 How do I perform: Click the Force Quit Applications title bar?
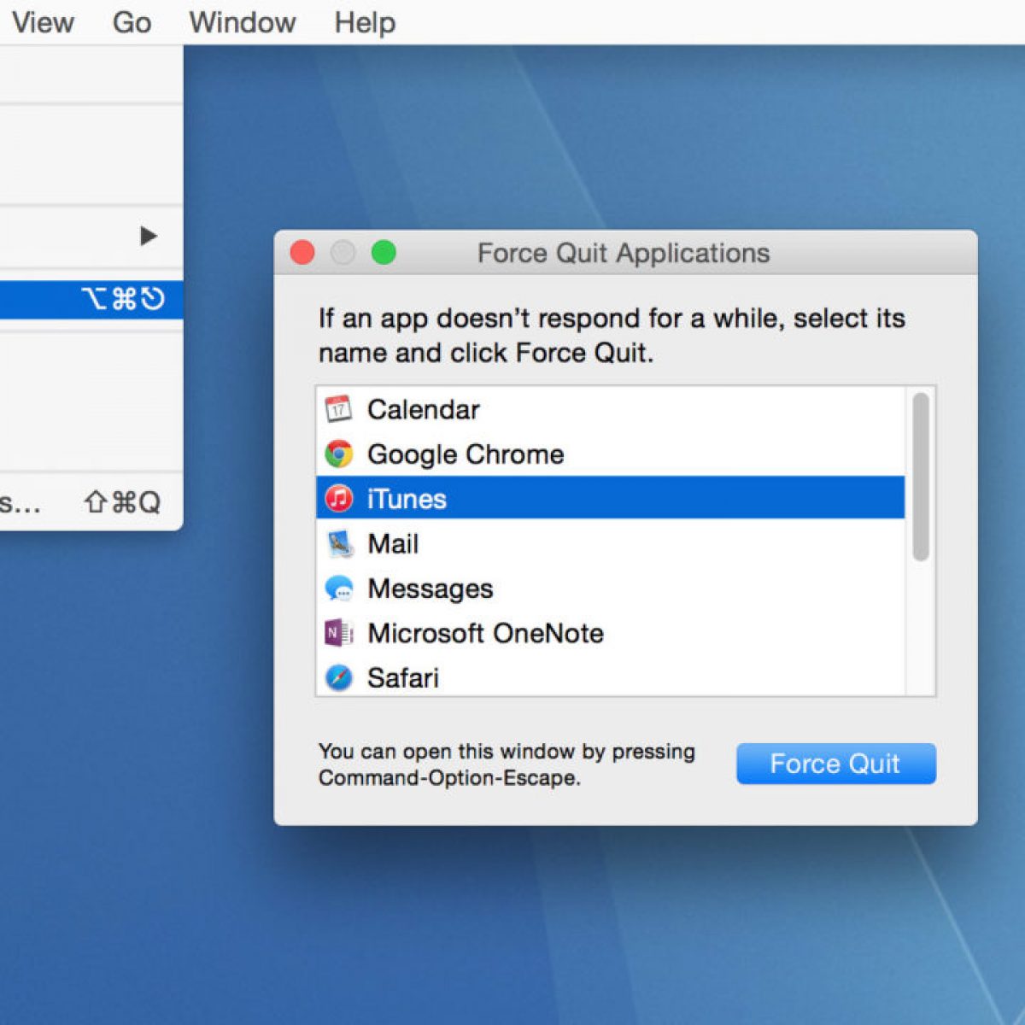click(x=624, y=253)
